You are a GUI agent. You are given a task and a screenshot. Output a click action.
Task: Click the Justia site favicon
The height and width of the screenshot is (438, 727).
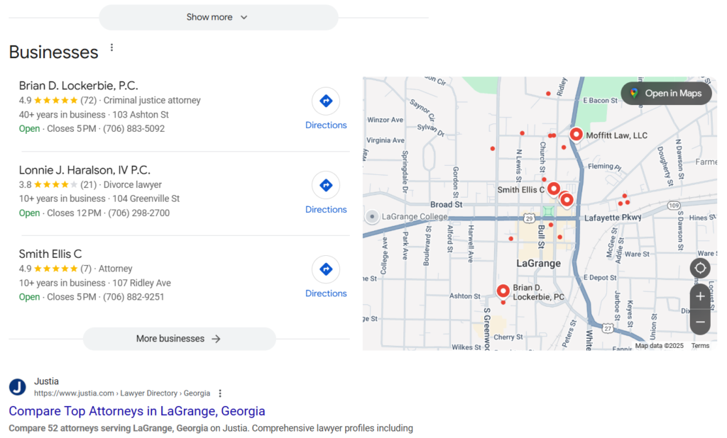[x=18, y=387]
